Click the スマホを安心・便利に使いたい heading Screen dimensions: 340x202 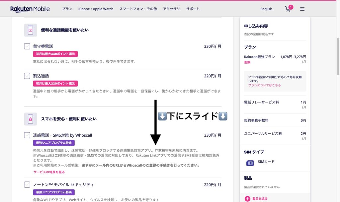(69, 119)
